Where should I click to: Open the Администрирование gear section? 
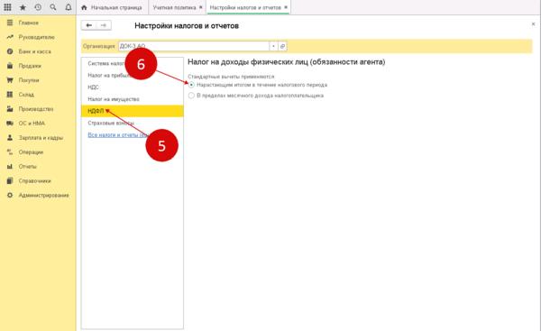pyautogui.click(x=38, y=195)
